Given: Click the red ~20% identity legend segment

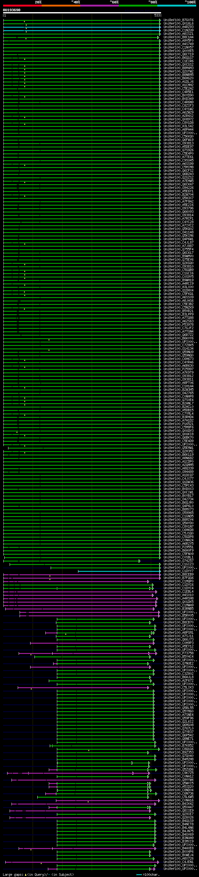Looking at the screenshot, I should click(22, 6).
